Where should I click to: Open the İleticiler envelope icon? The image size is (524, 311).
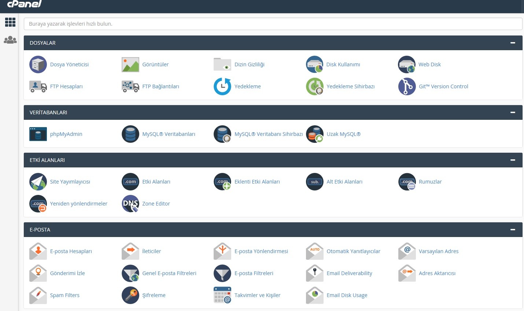click(x=130, y=251)
